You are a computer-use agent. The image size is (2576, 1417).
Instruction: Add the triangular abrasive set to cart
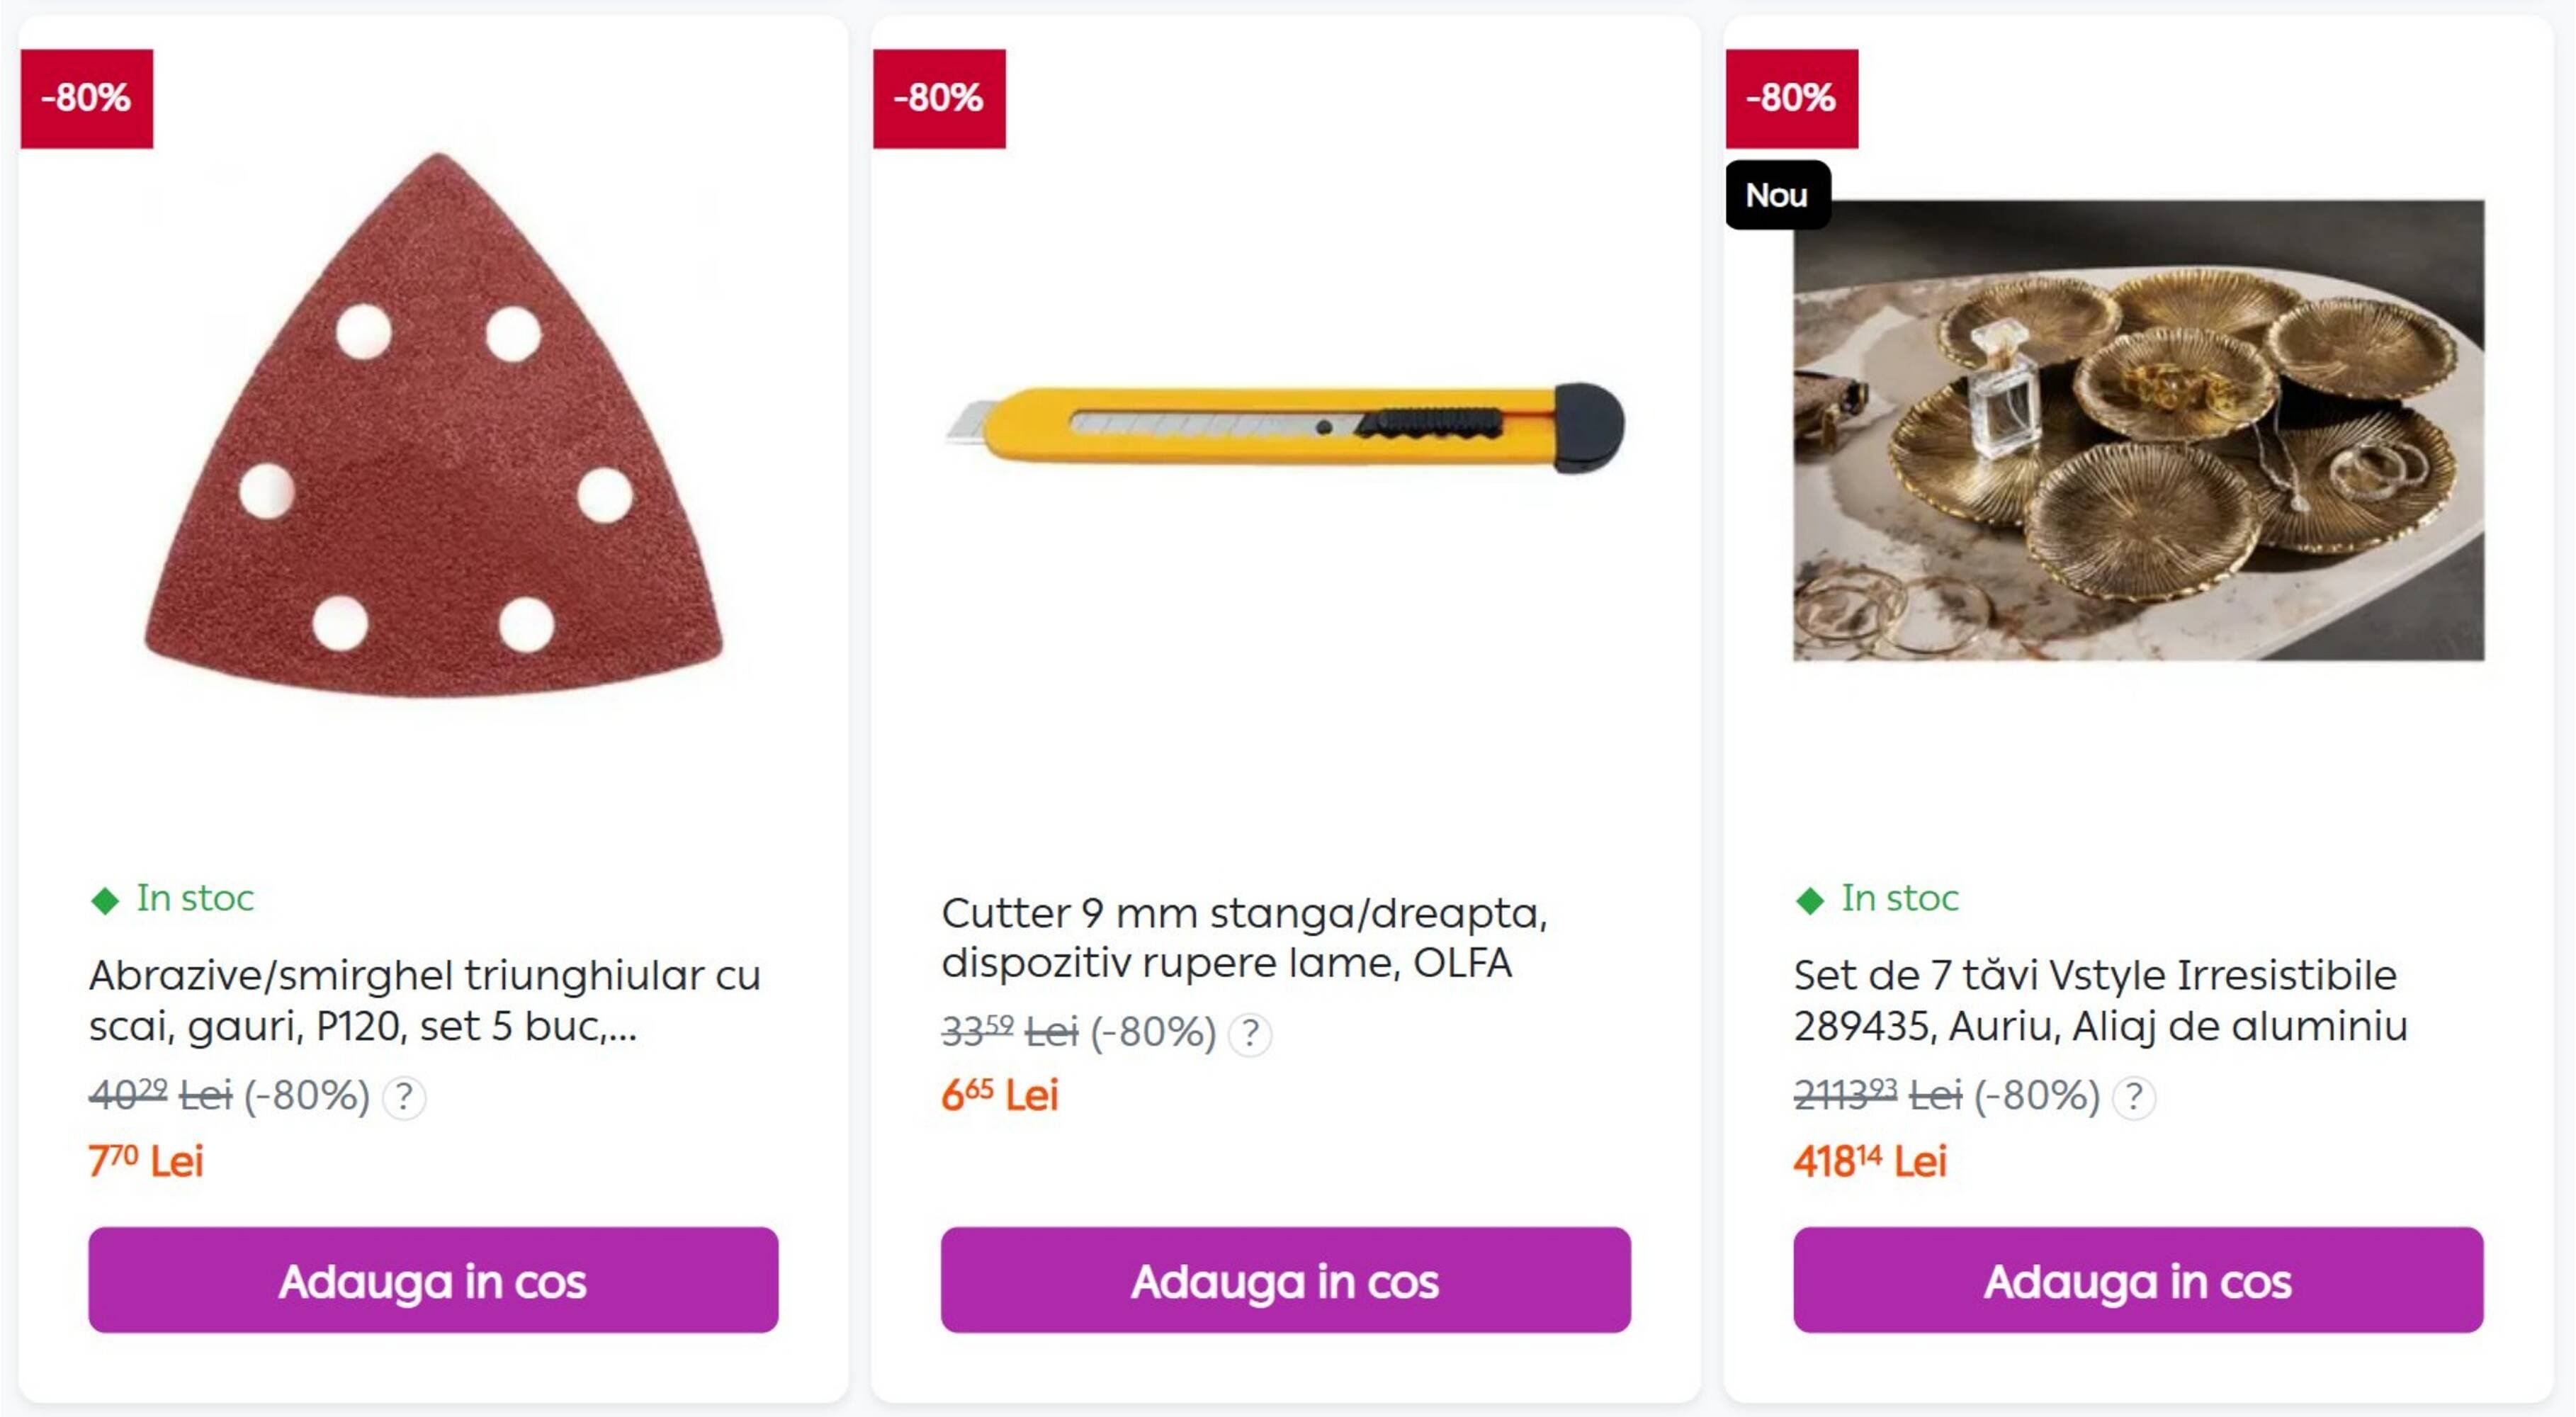433,1280
